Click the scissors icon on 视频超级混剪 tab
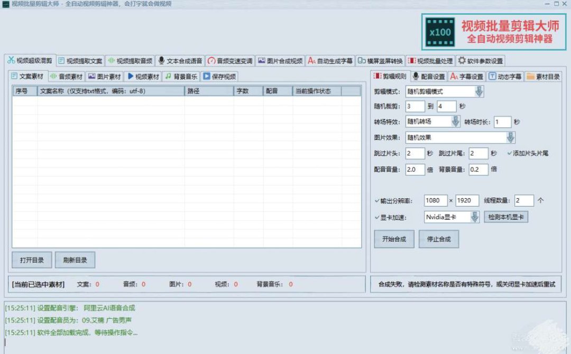The image size is (571, 354). tap(11, 60)
